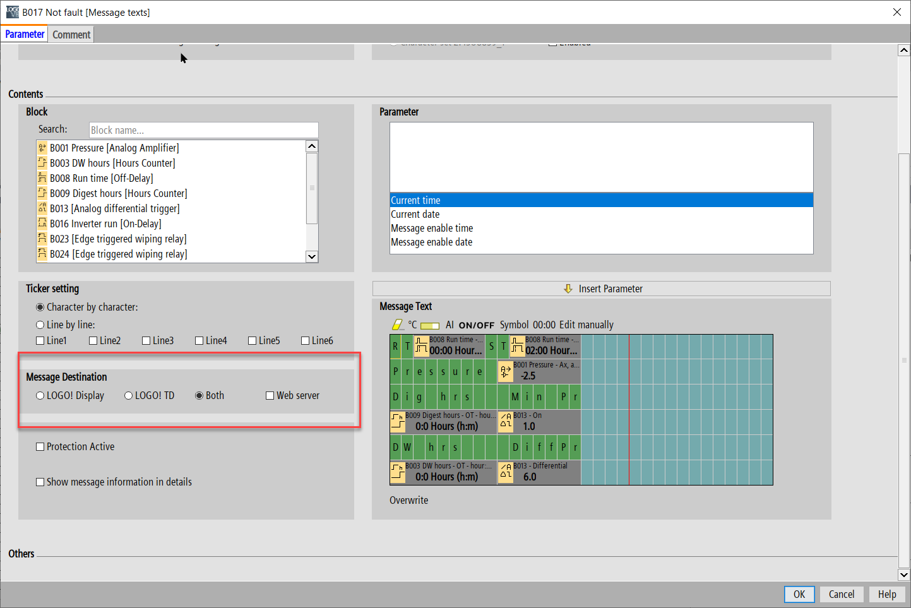The height and width of the screenshot is (608, 911).
Task: Click the Block name search field
Action: click(x=203, y=130)
